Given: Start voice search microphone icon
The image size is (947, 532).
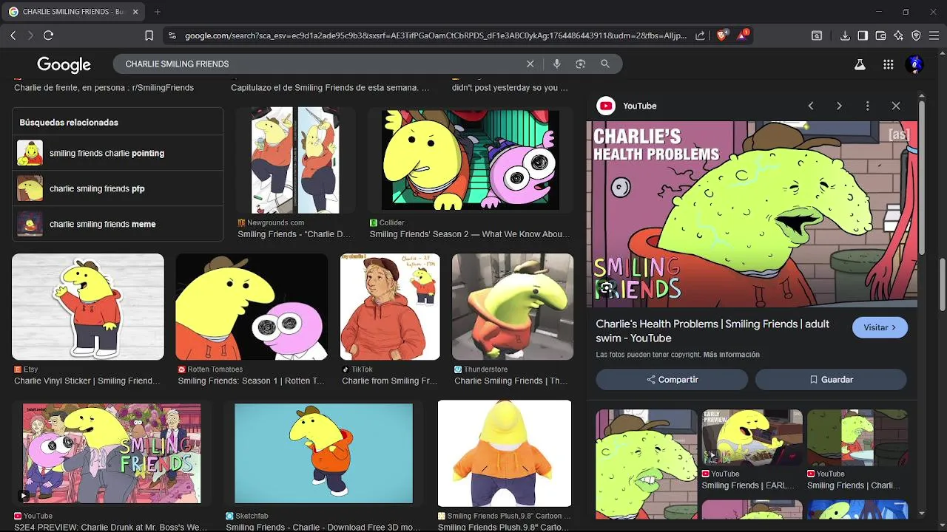Looking at the screenshot, I should (x=556, y=64).
